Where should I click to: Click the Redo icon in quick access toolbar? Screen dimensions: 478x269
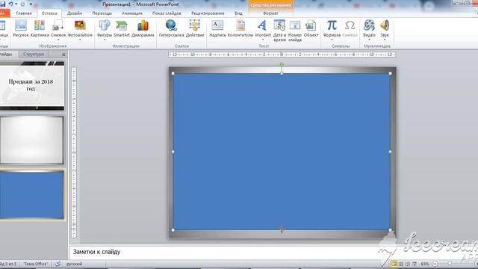tap(22, 4)
